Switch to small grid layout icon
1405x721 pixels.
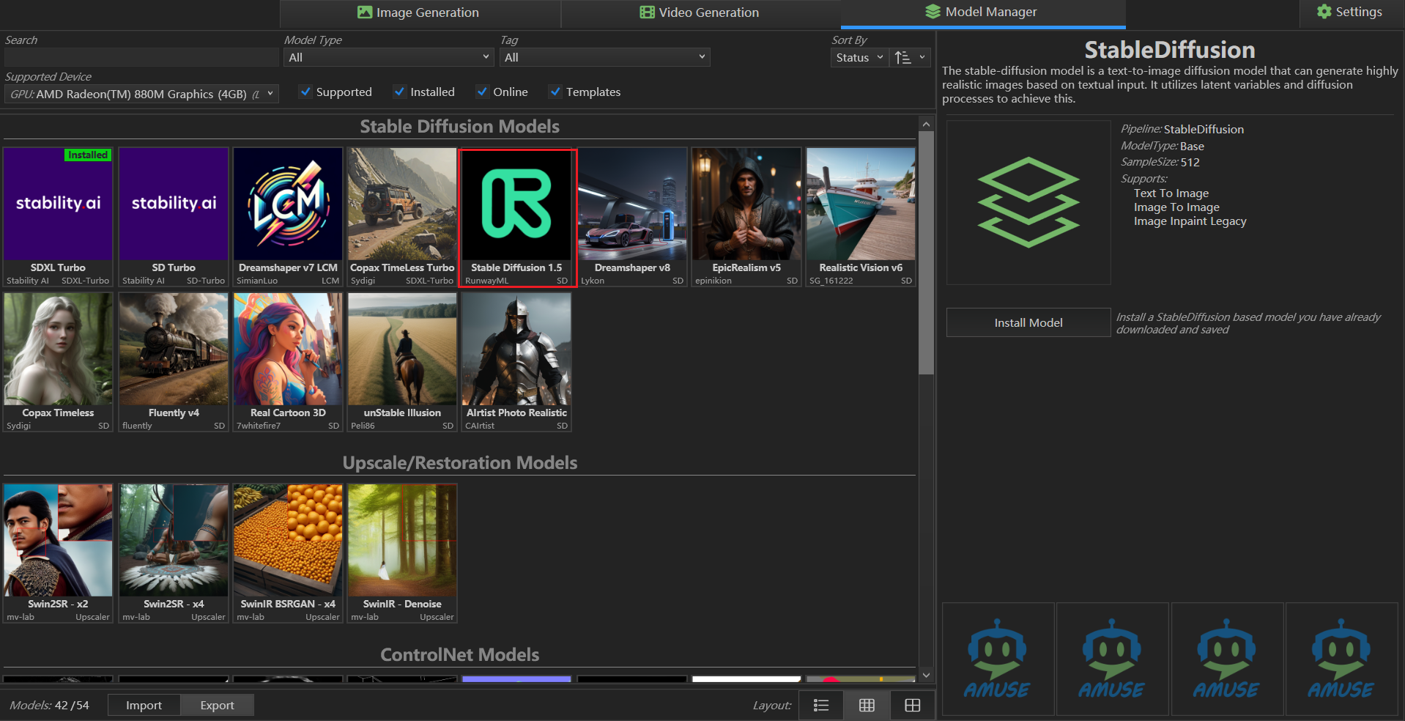(x=867, y=705)
